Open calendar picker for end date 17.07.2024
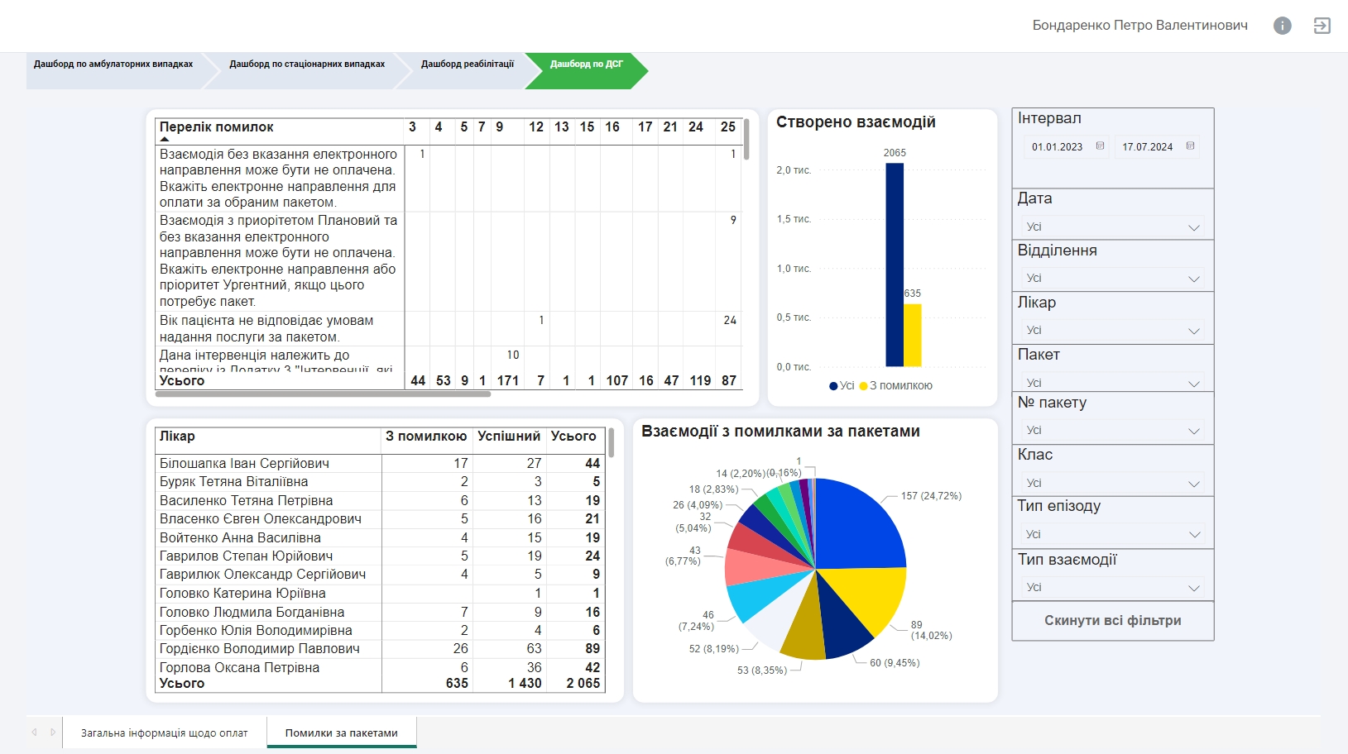 coord(1190,146)
